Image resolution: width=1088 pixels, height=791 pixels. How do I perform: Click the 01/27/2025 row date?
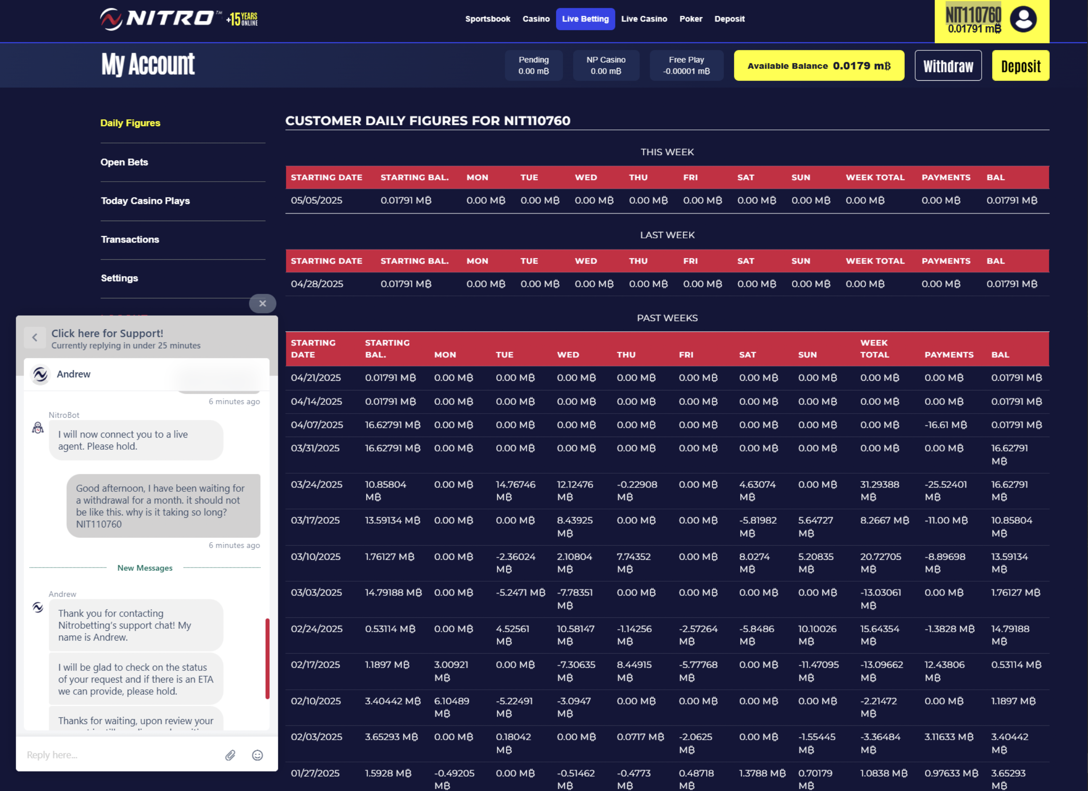pyautogui.click(x=315, y=773)
